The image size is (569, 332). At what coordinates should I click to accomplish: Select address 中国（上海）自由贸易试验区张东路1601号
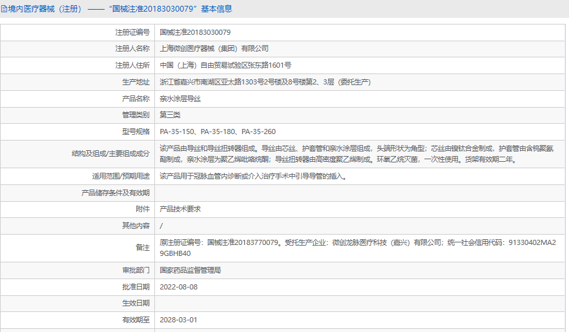[225, 65]
